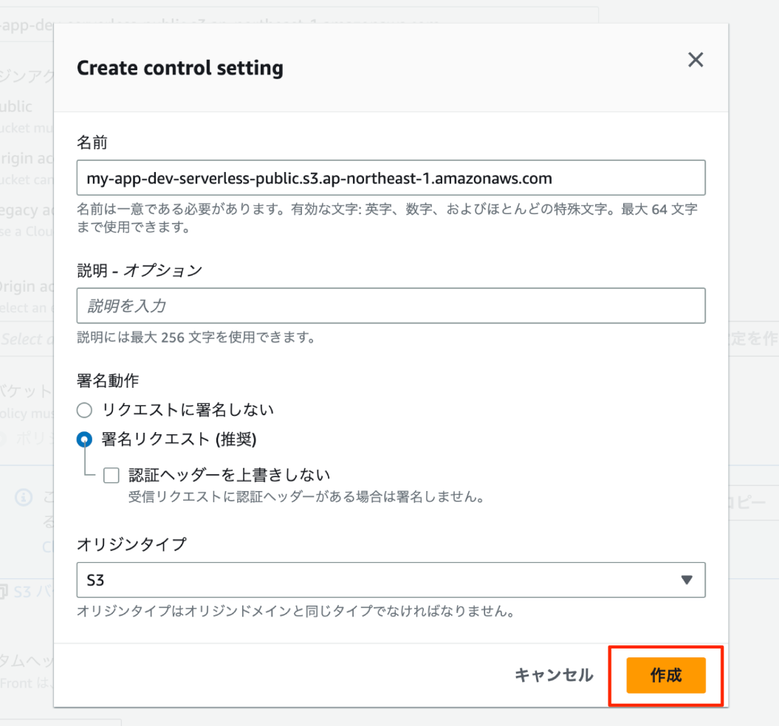Select 署名リクエスト (推奨) radio option
This screenshot has height=726, width=779.
tap(84, 439)
